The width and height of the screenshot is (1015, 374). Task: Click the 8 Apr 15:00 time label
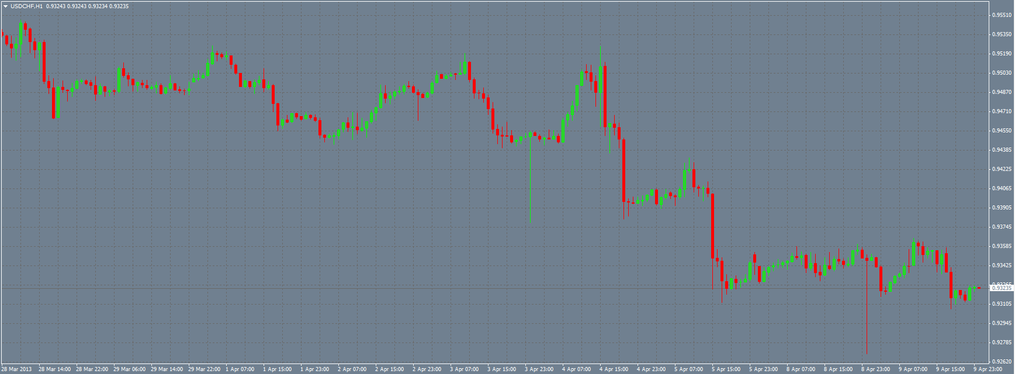(839, 369)
